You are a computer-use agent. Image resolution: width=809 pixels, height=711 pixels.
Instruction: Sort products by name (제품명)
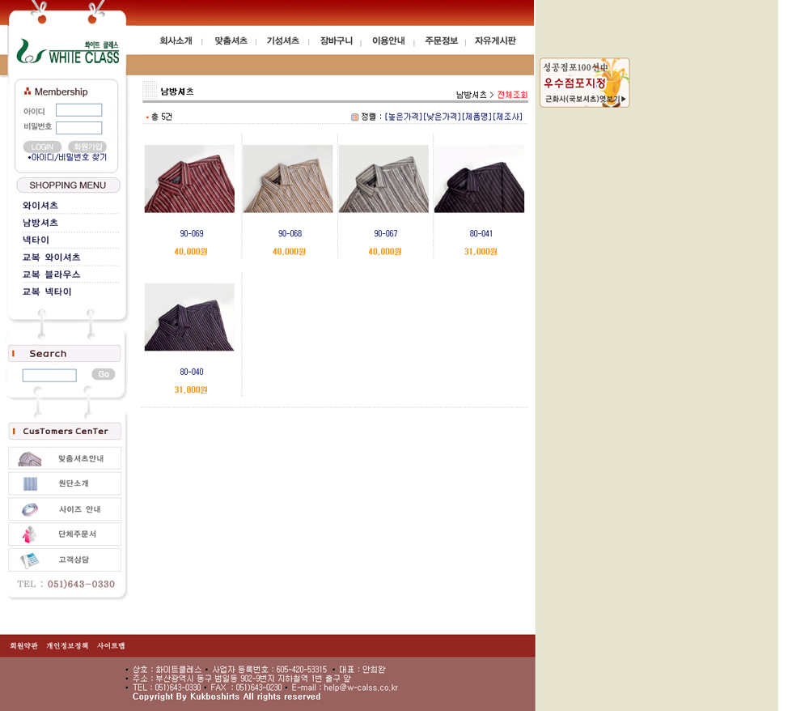pos(477,117)
